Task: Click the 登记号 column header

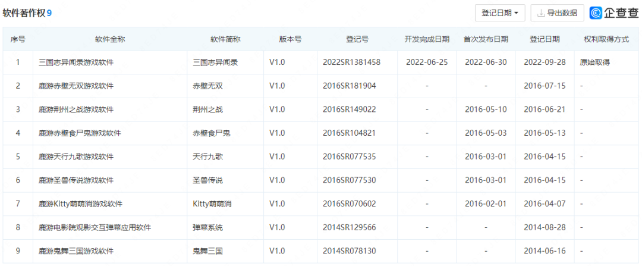Action: pyautogui.click(x=357, y=39)
